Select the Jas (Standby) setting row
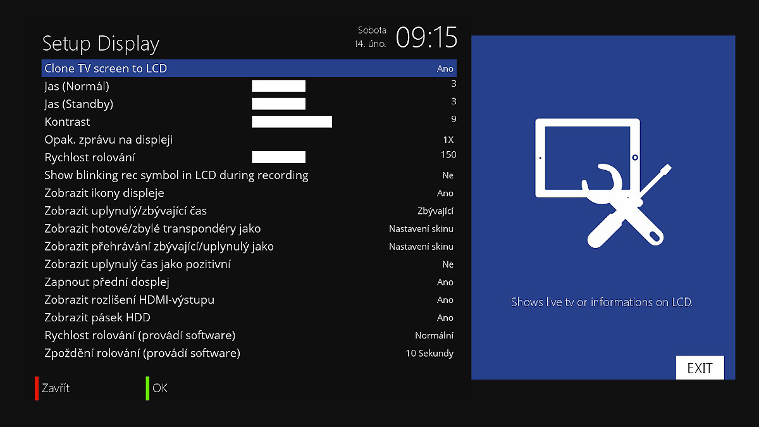Image resolution: width=759 pixels, height=427 pixels. coord(249,104)
